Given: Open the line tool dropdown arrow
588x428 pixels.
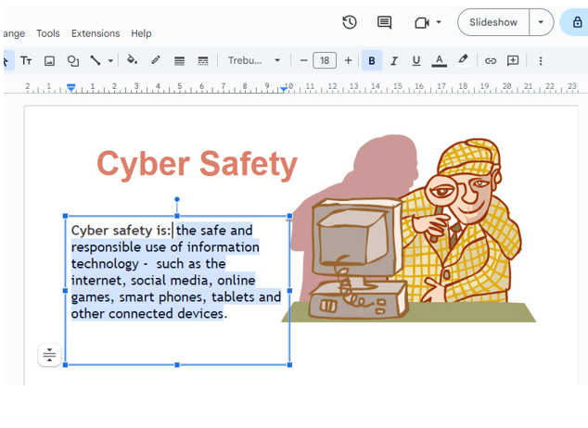Looking at the screenshot, I should pos(111,61).
